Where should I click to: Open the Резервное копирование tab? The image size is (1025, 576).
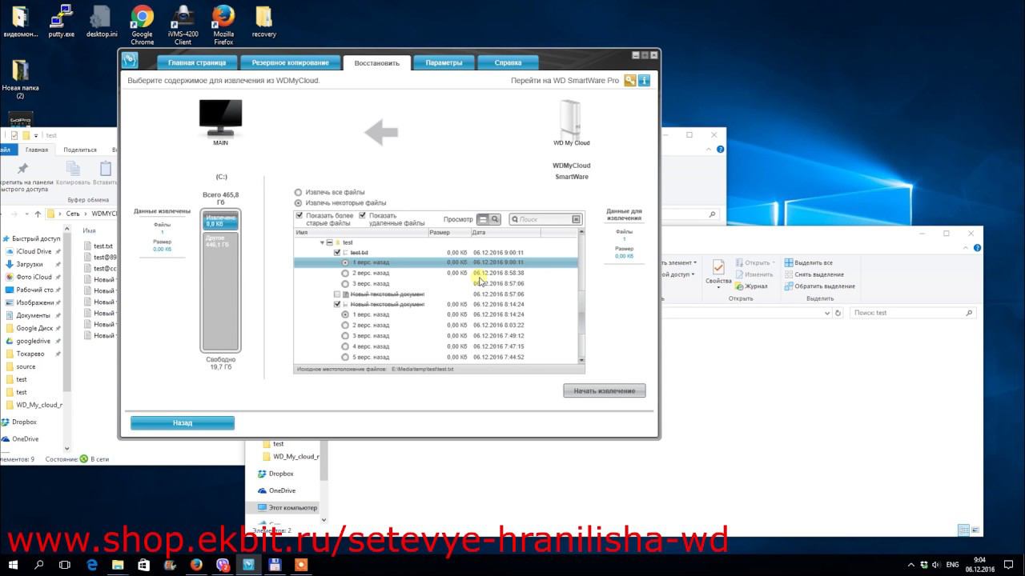click(290, 62)
